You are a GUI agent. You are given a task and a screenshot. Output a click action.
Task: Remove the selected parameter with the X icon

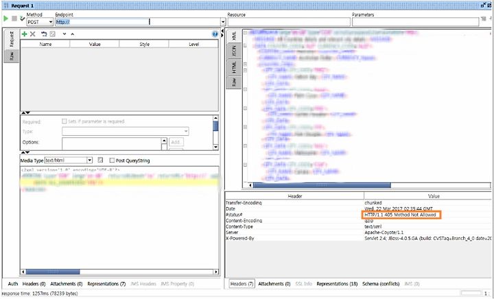32,34
